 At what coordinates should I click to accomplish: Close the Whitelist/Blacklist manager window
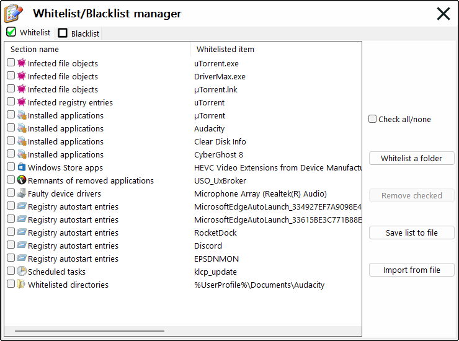point(443,14)
